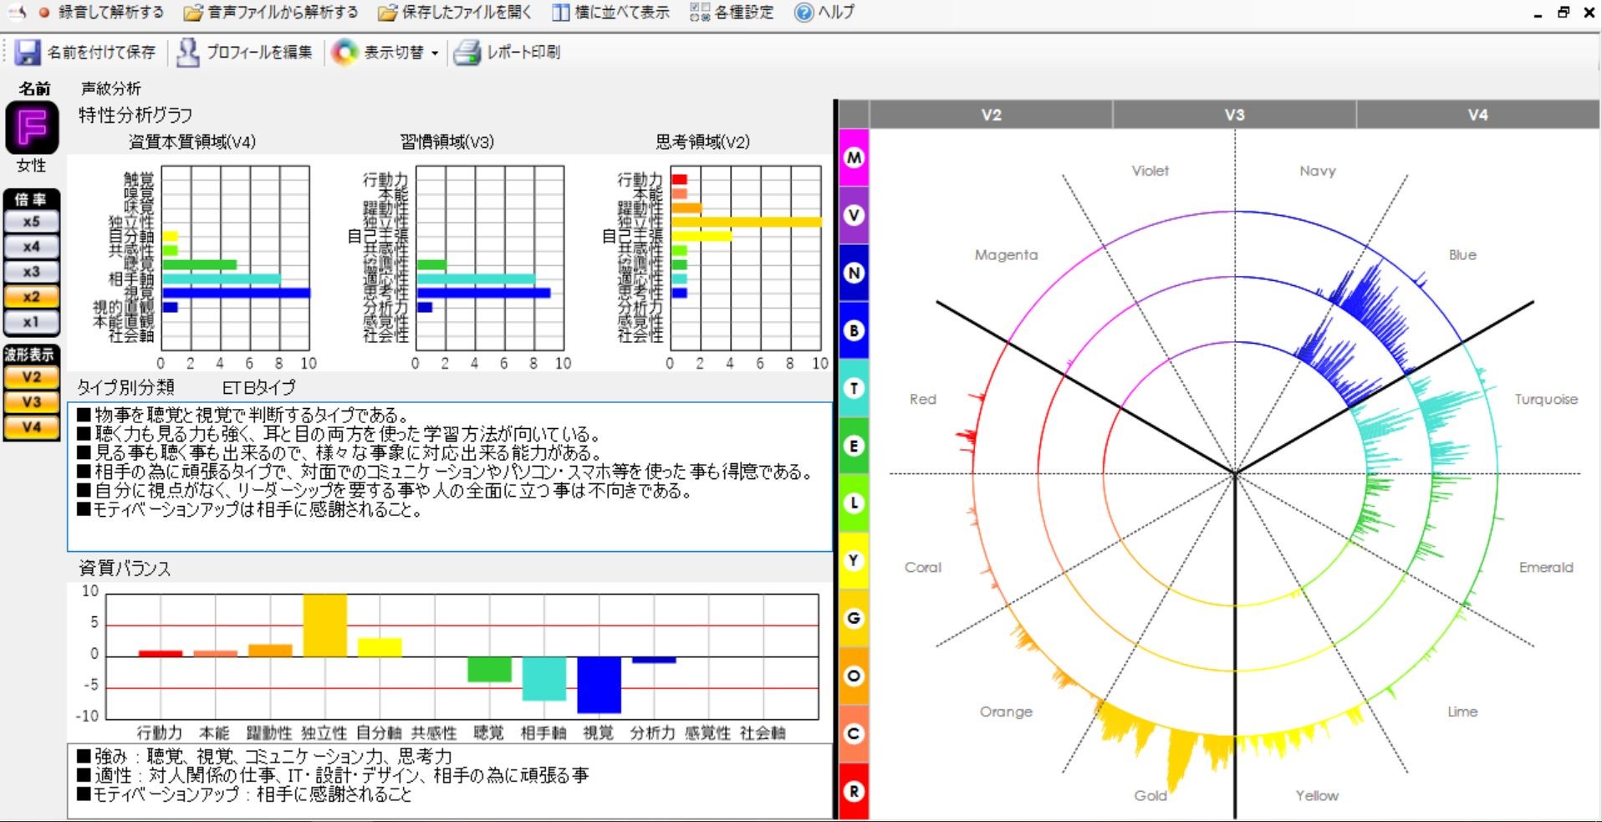Open saved file folder icon
Screen dimensions: 1602x822
[x=387, y=13]
